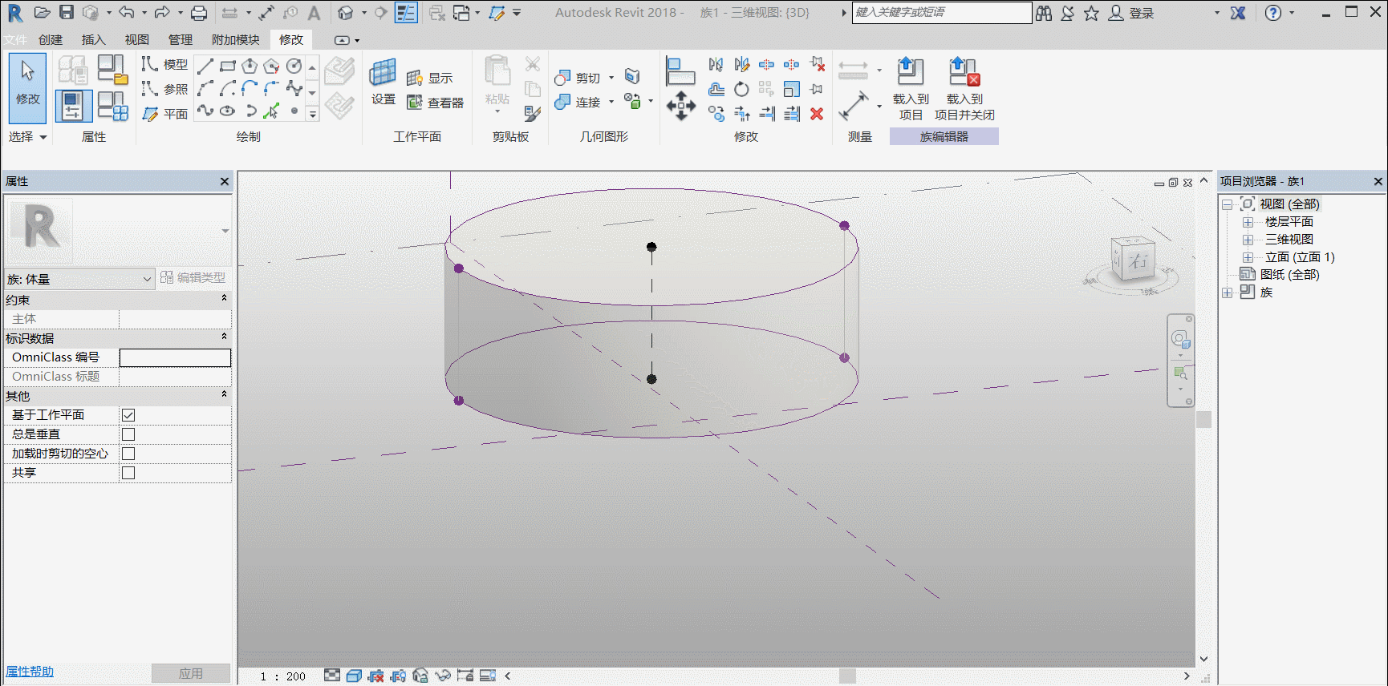Click Load into Project and Close

tap(964, 88)
